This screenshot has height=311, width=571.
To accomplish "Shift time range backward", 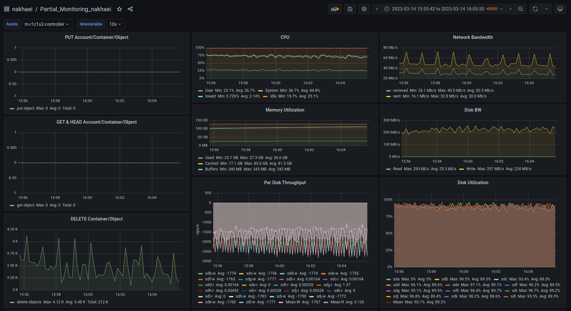I will (377, 9).
